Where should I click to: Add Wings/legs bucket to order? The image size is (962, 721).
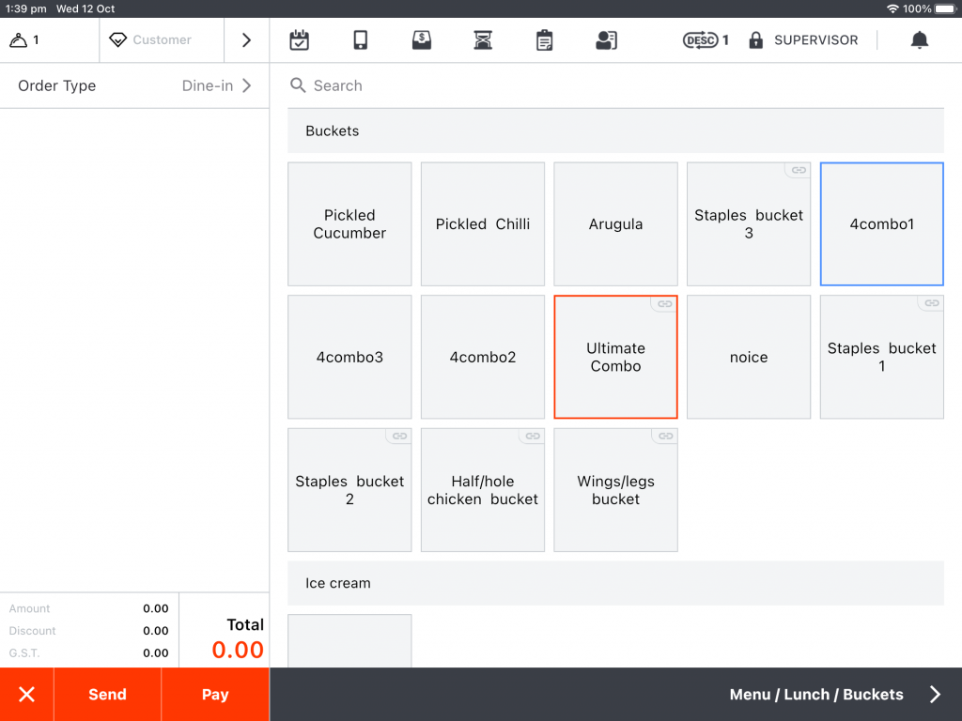click(615, 490)
